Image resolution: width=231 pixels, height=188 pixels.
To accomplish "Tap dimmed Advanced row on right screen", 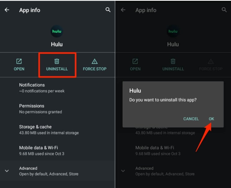I will click(173, 171).
